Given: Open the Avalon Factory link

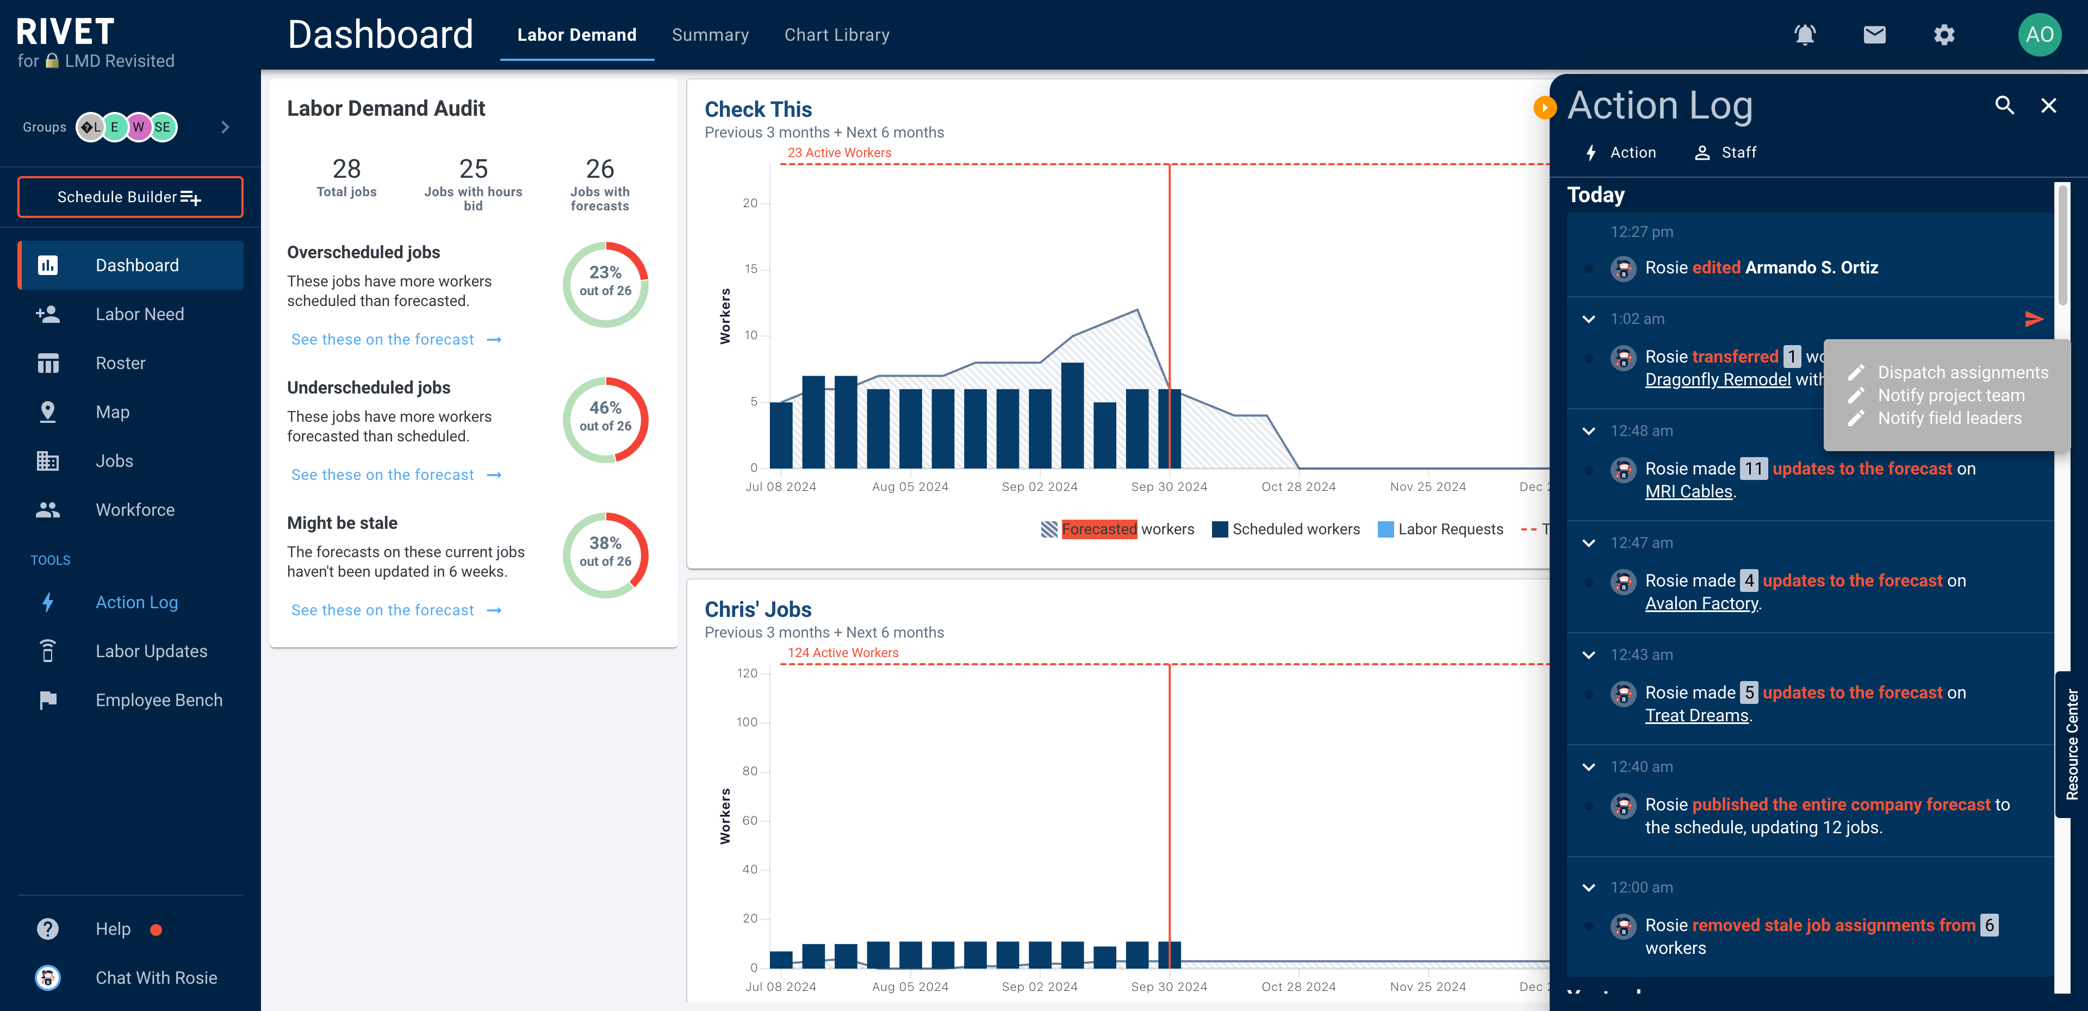Looking at the screenshot, I should (1701, 603).
